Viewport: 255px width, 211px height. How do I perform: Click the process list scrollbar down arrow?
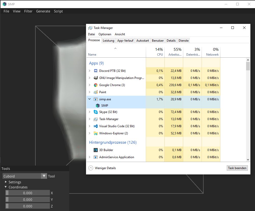point(248,159)
